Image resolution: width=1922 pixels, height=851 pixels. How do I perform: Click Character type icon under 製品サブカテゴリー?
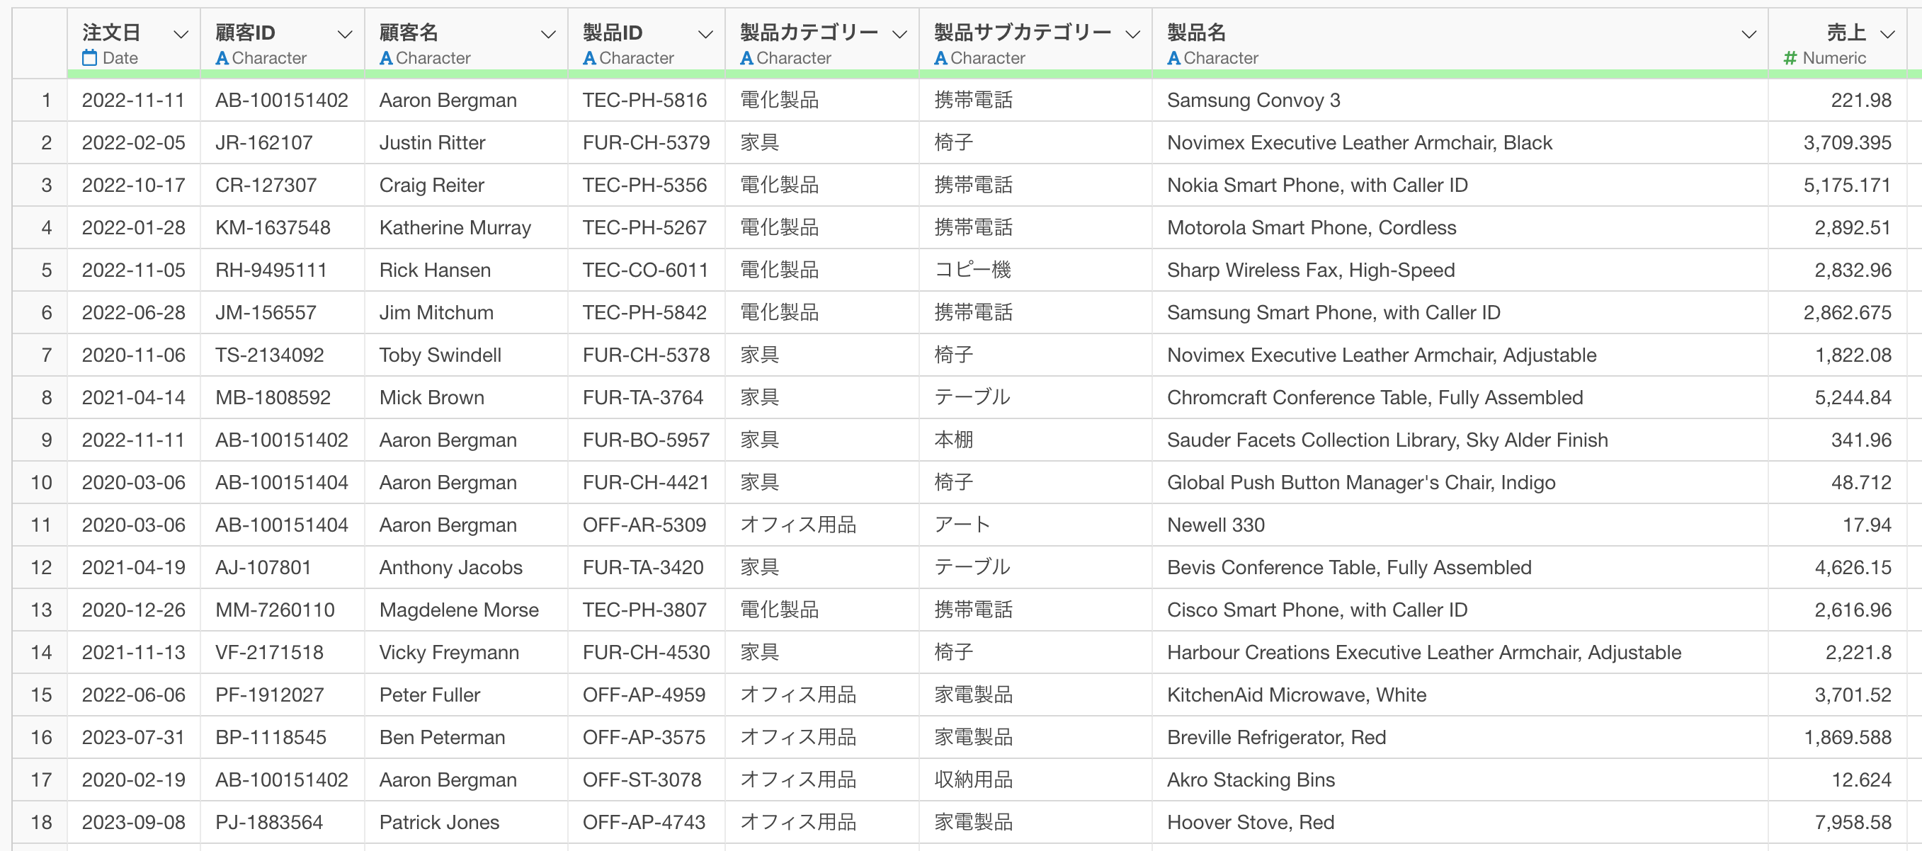pyautogui.click(x=940, y=57)
